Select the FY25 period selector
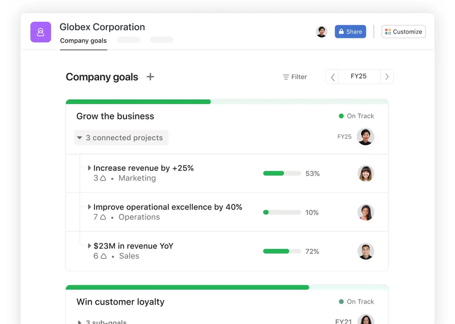This screenshot has height=324, width=455. (359, 76)
